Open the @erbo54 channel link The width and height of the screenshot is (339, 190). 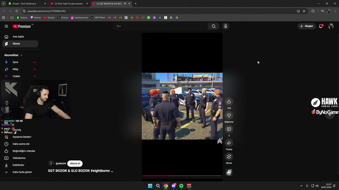pyautogui.click(x=60, y=164)
